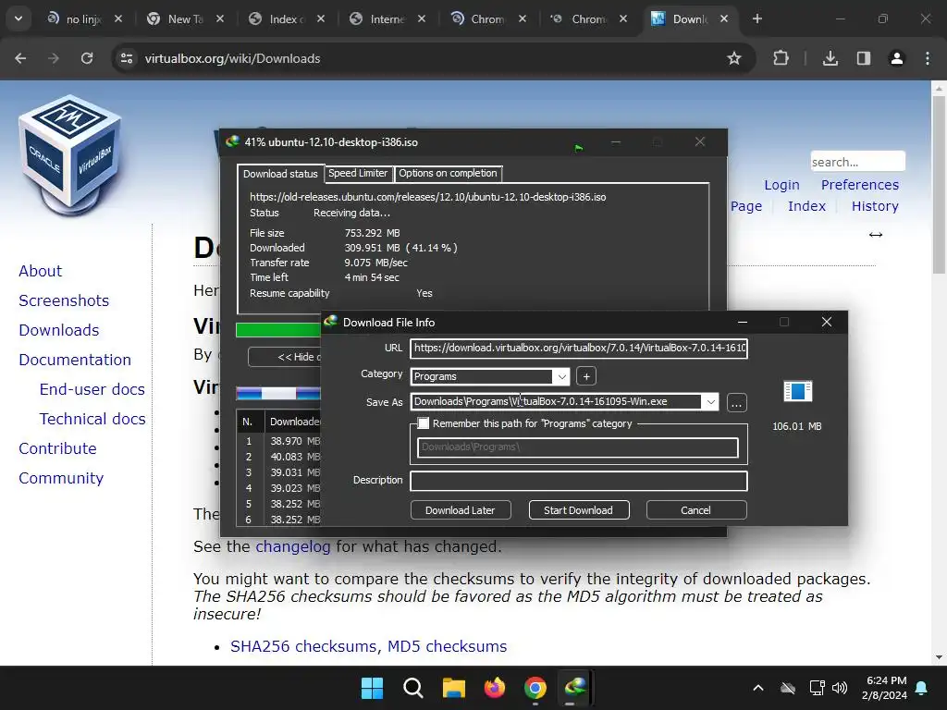Click the Start Download button
Screen dimensions: 947x710
[579, 510]
